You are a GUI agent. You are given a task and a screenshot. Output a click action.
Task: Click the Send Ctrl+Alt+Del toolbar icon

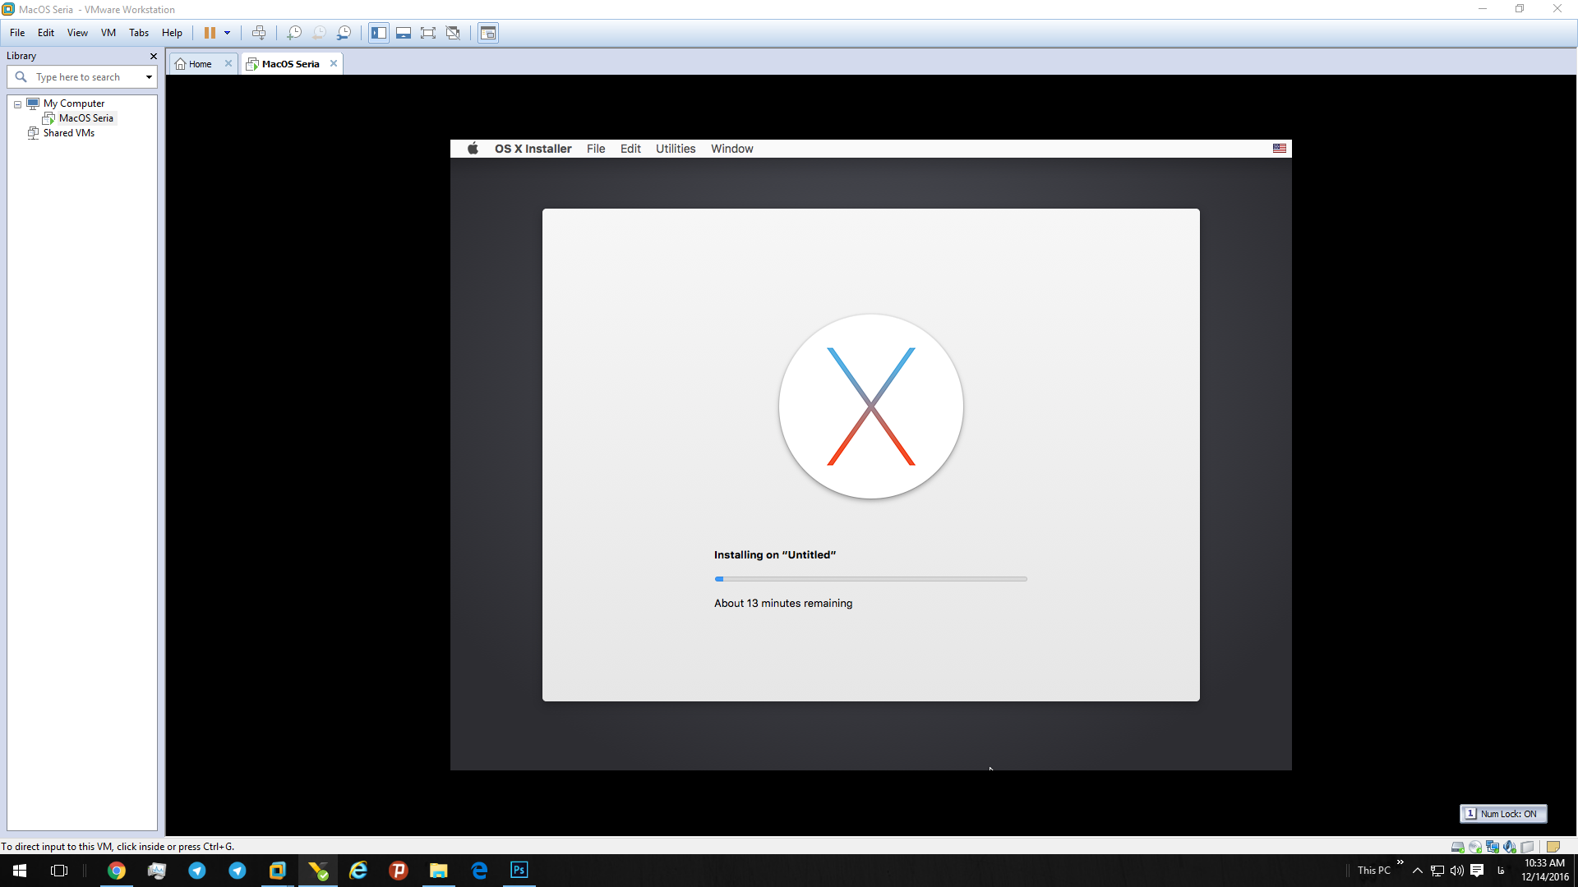pyautogui.click(x=259, y=33)
